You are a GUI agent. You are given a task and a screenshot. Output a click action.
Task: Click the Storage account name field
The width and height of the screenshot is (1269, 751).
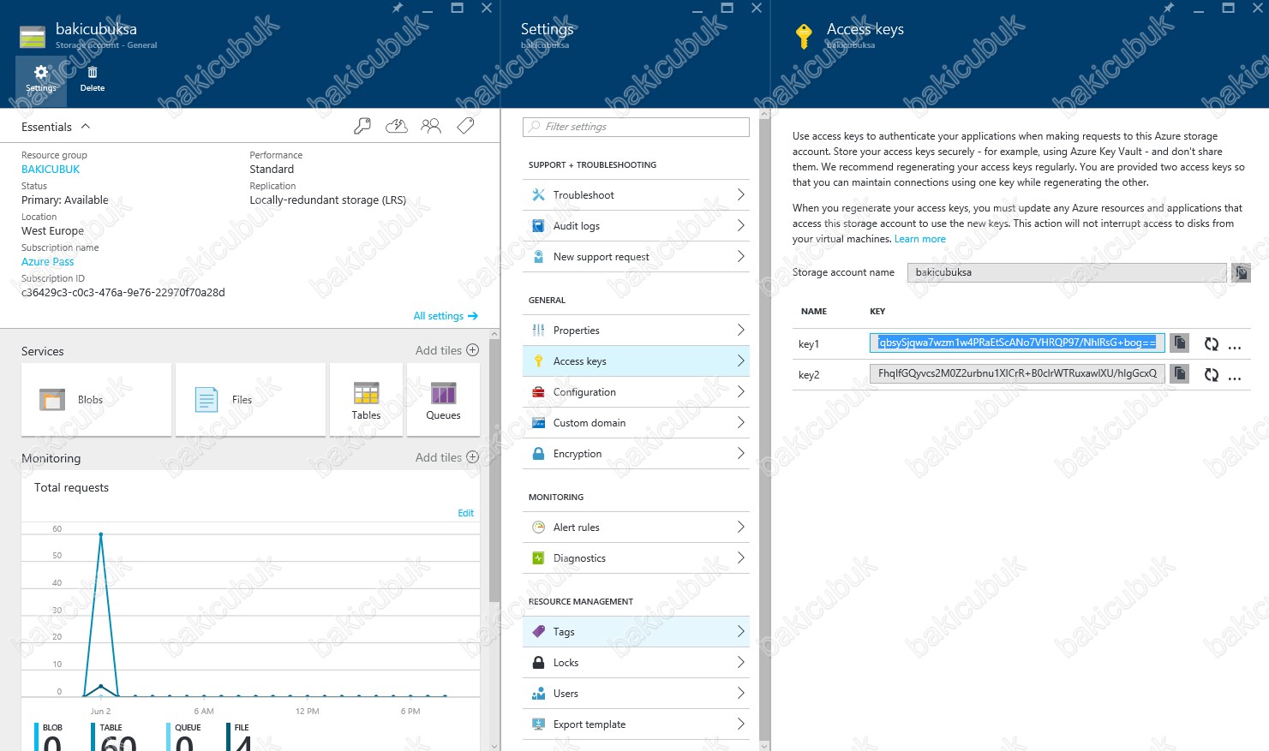1068,272
